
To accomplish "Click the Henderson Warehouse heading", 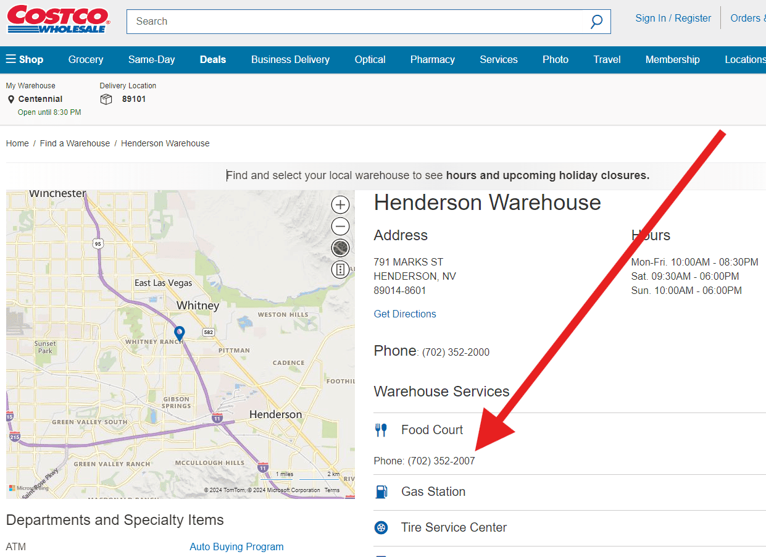I will [488, 203].
